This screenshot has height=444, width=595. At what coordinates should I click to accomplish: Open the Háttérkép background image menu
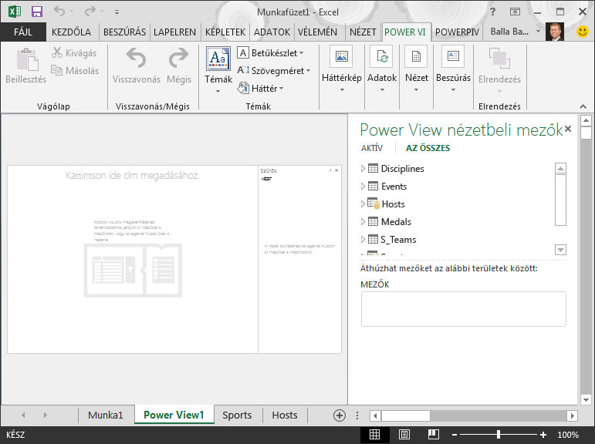click(342, 69)
